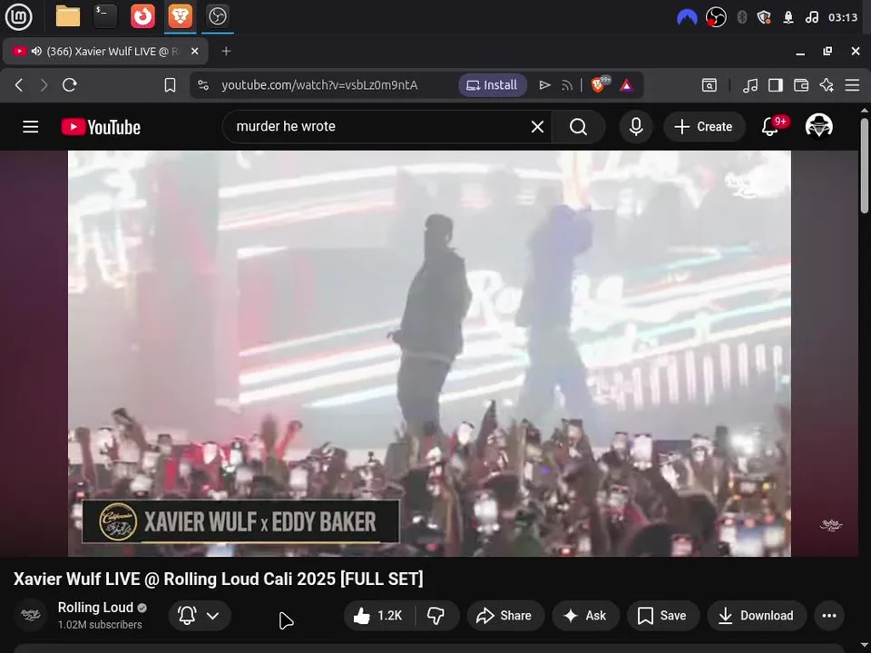Screen dimensions: 871x653
Task: Launch the terminal from the taskbar
Action: (x=105, y=16)
